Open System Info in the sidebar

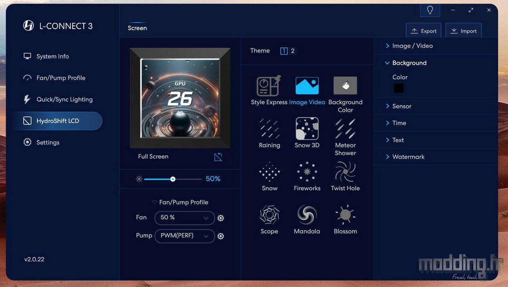[57, 56]
